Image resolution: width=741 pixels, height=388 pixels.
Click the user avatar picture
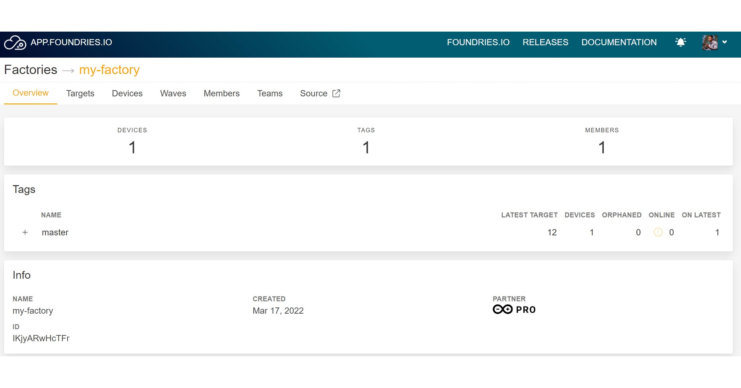[710, 42]
